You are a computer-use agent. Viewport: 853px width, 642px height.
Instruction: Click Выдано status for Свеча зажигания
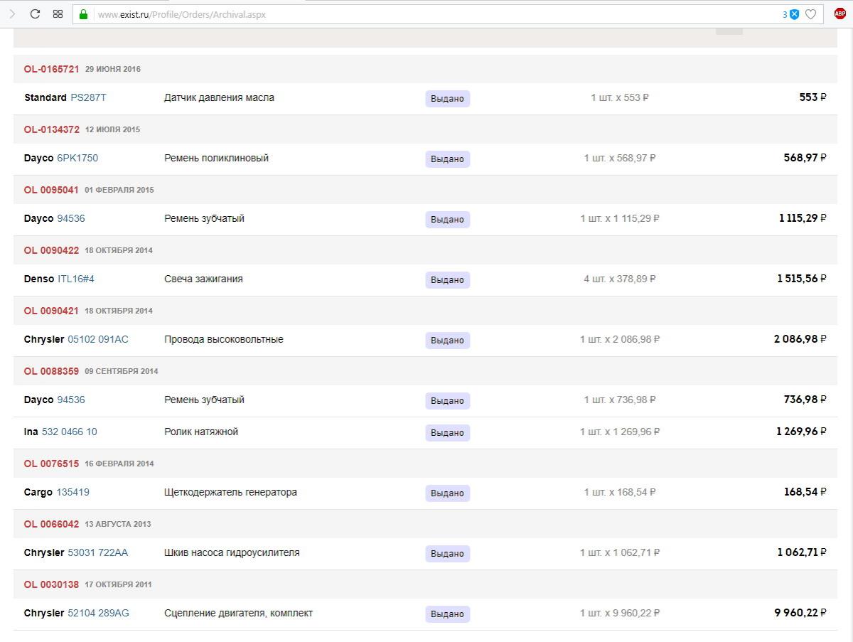(x=448, y=280)
